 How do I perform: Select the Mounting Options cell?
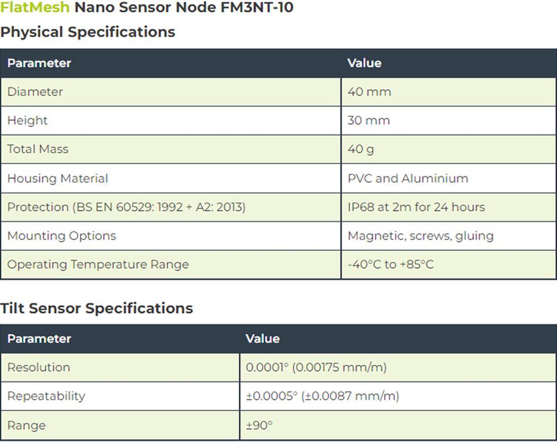tap(62, 236)
